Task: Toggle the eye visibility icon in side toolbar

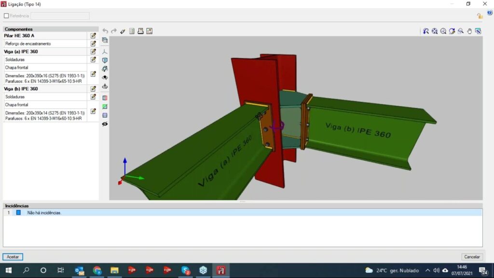Action: pyautogui.click(x=105, y=124)
